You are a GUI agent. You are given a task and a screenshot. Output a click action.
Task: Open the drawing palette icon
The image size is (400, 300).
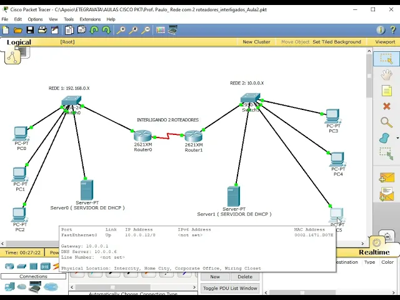161,30
